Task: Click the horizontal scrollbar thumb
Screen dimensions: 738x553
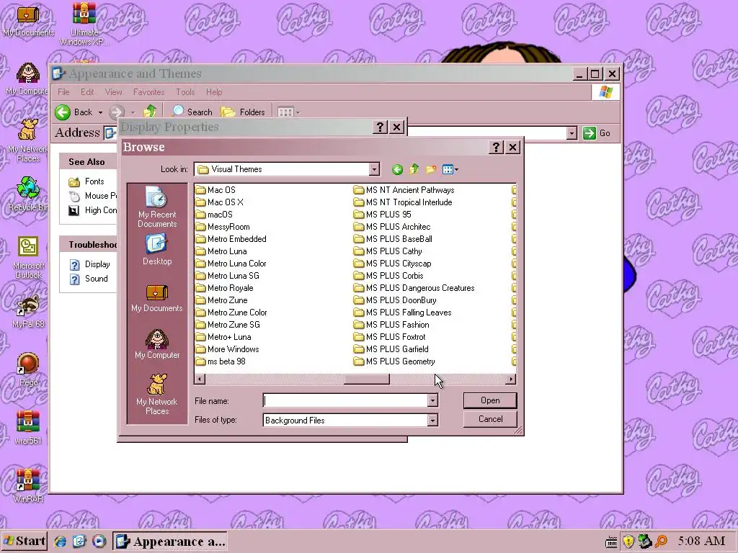Action: tap(367, 379)
